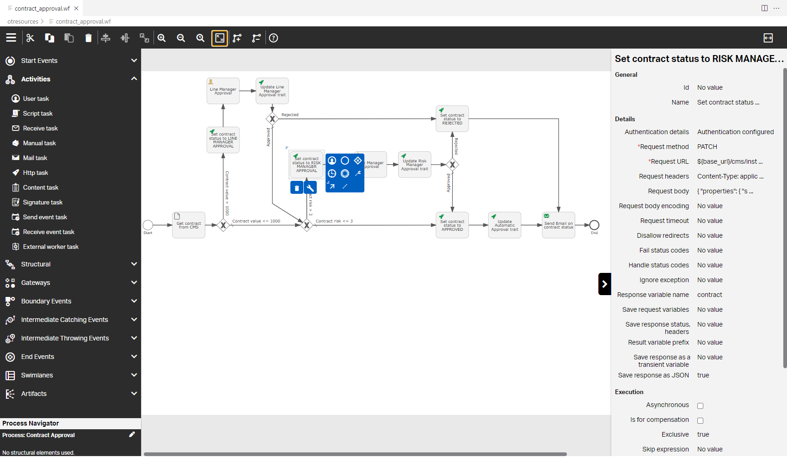787x457 pixels.
Task: Click the toolbar Delete trash icon
Action: [x=88, y=38]
